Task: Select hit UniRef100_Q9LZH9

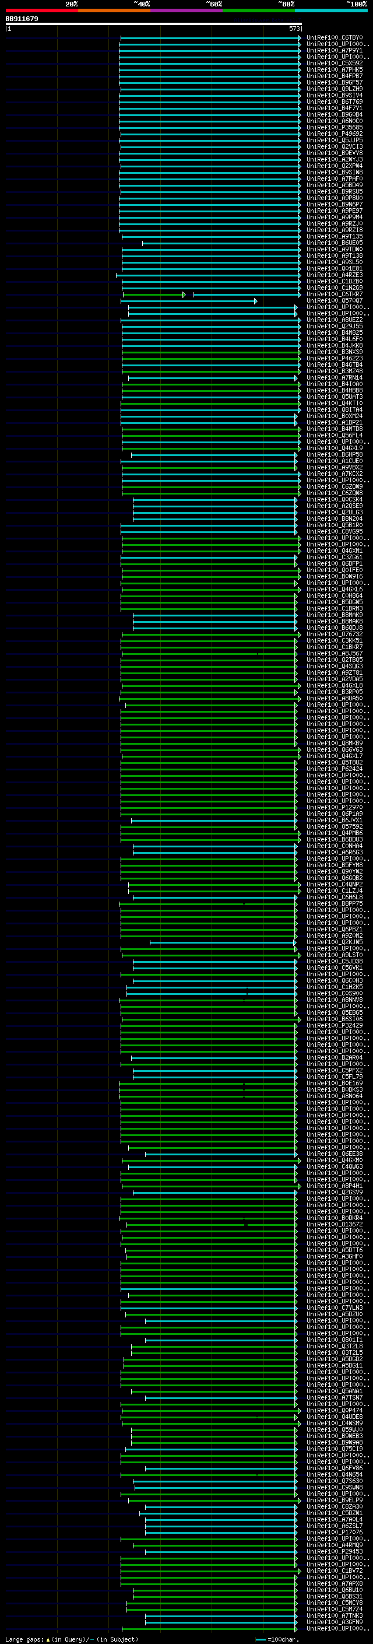Action: (334, 89)
